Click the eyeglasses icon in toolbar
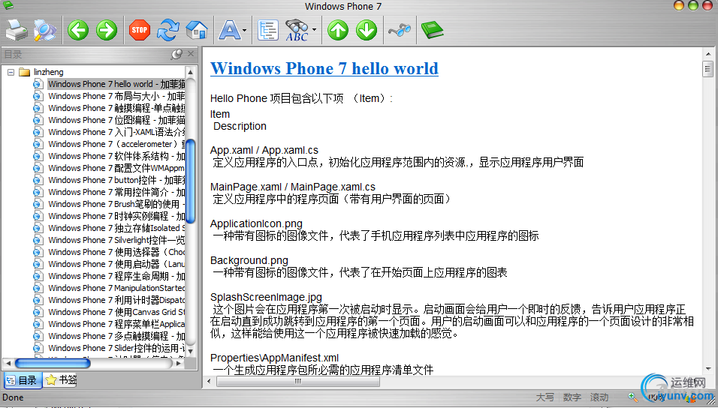The width and height of the screenshot is (718, 408). click(400, 31)
